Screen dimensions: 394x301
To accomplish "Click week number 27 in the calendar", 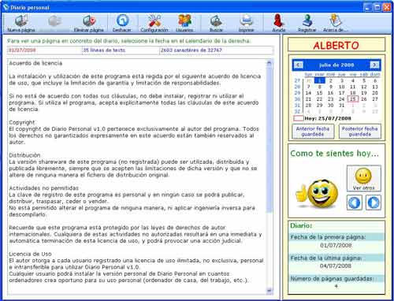I will coord(297,80).
